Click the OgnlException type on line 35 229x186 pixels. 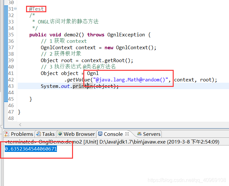(126, 35)
